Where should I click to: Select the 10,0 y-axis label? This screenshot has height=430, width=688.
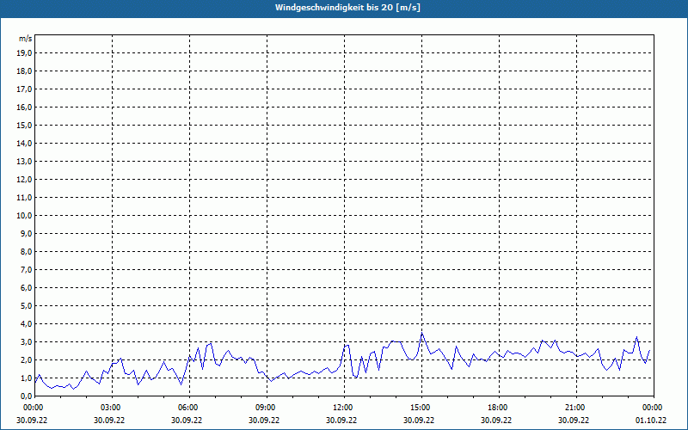click(26, 216)
